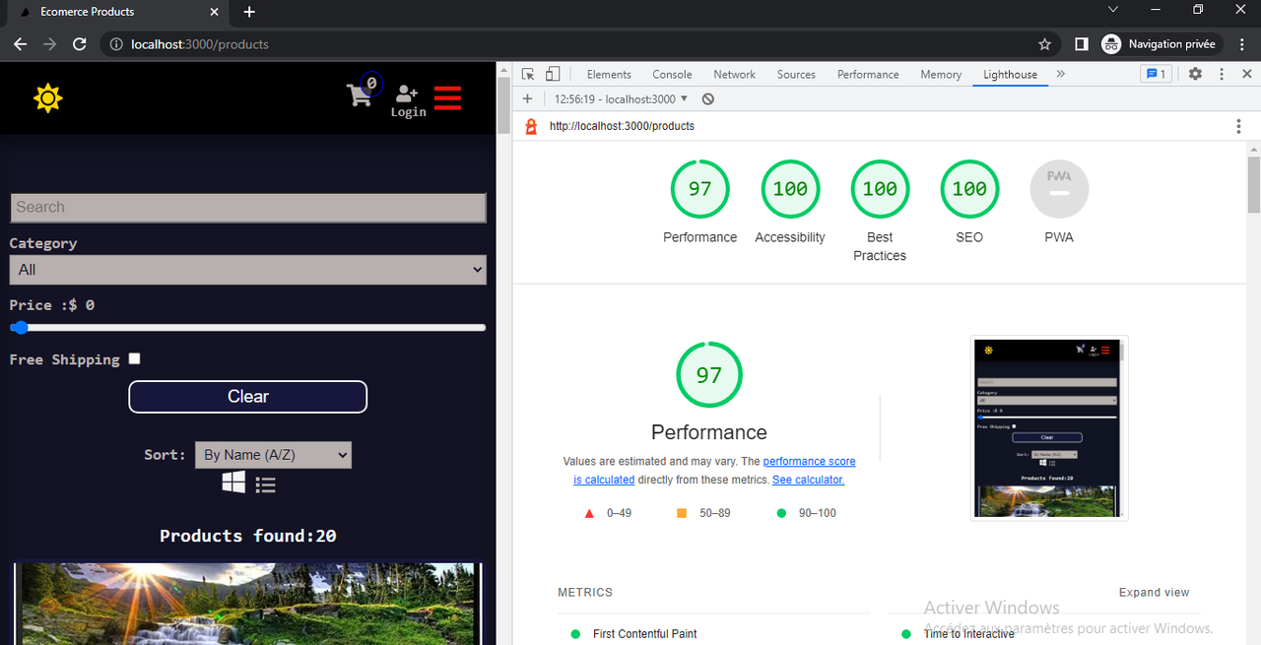Start a new Lighthouse report plus
Viewport: 1261px width, 645px height.
click(528, 98)
